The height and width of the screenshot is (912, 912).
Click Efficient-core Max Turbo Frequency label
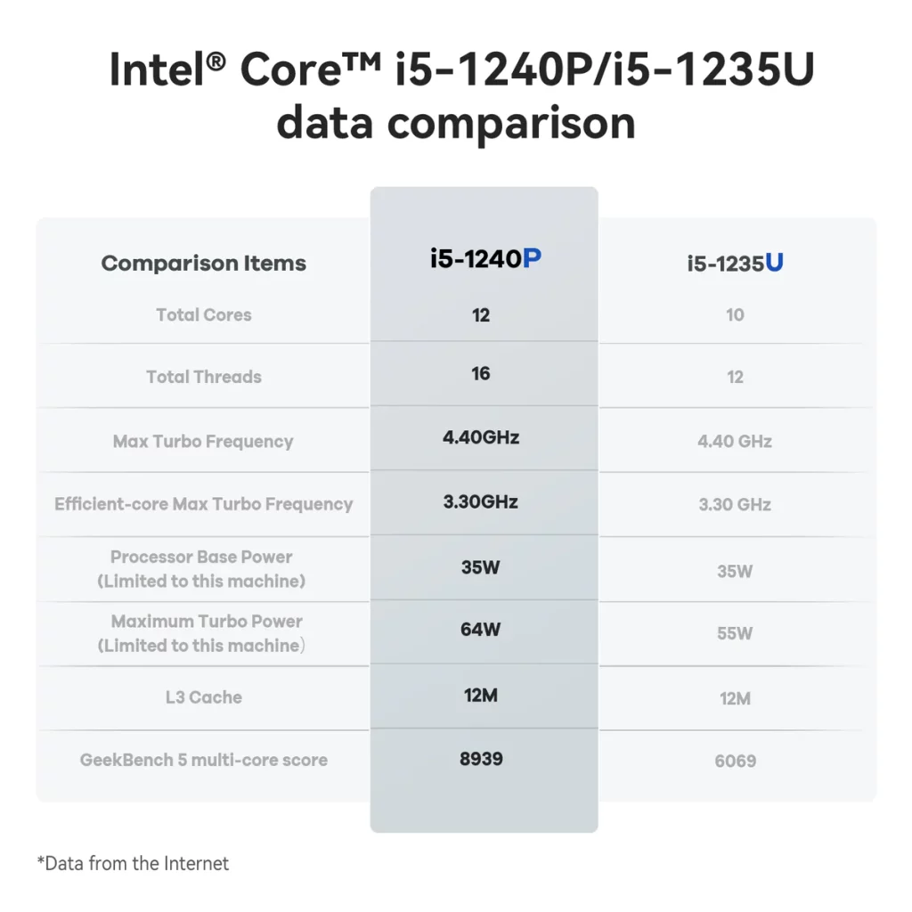coord(204,504)
